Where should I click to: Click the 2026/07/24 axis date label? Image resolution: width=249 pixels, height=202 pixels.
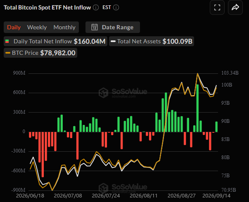click(106, 196)
